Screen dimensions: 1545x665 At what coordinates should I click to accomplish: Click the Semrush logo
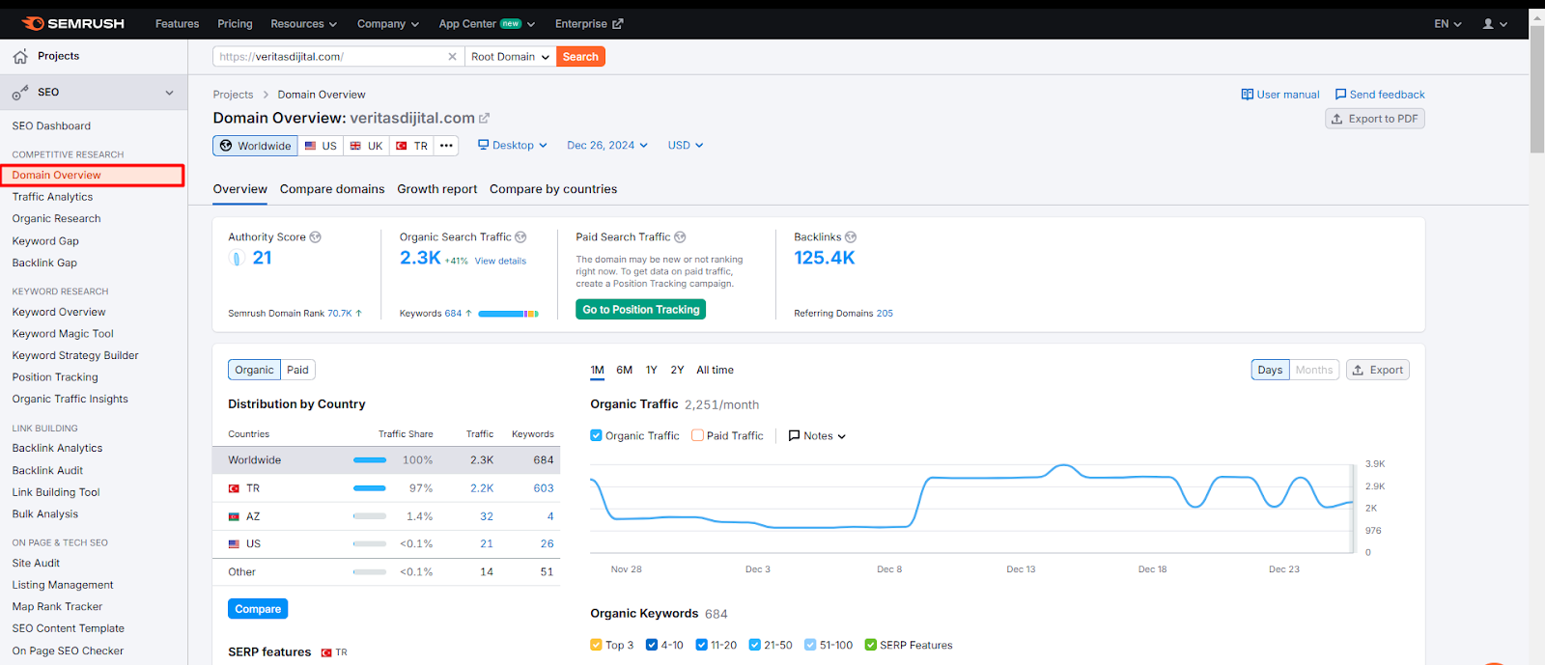point(73,23)
